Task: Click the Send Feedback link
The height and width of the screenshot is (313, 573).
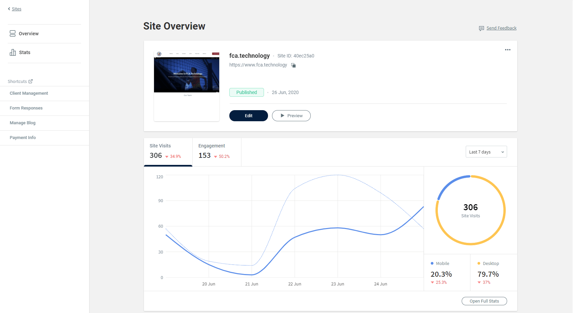Action: [x=501, y=28]
